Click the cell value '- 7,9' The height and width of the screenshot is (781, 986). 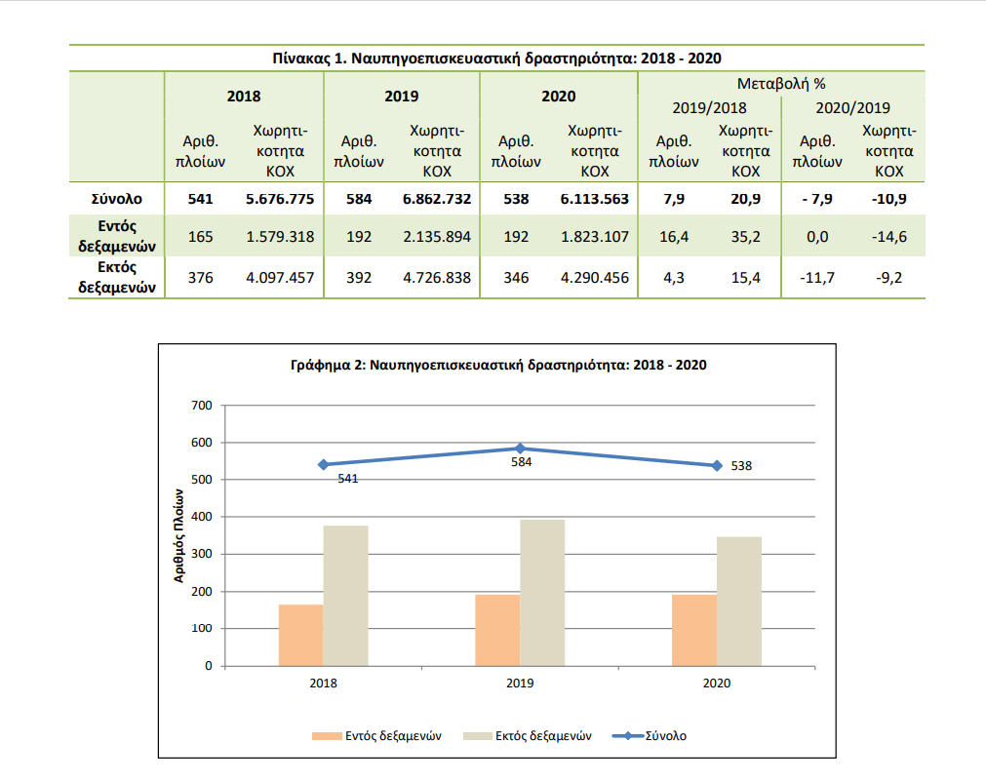817,199
